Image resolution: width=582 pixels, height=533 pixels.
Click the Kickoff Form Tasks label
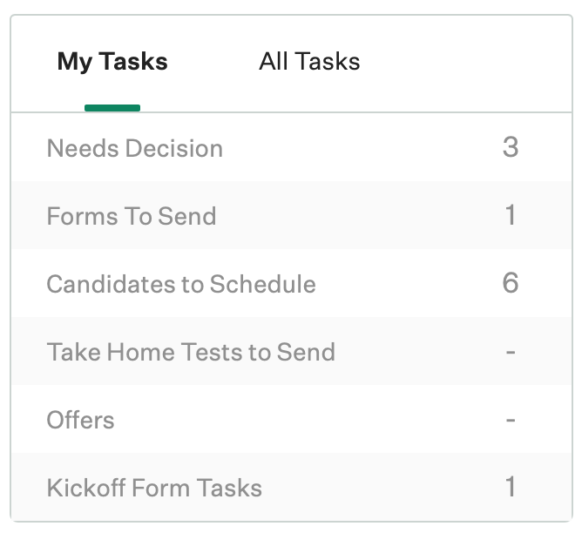point(153,488)
